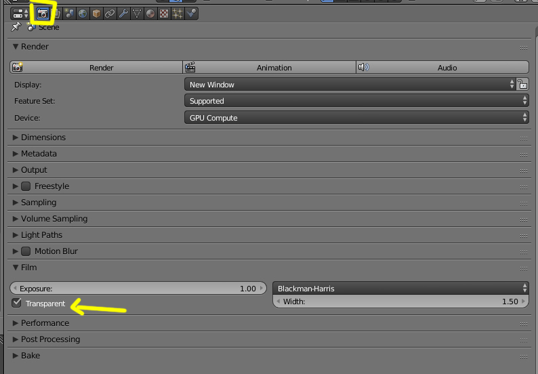Click the Audio mixdown button

[x=442, y=68]
